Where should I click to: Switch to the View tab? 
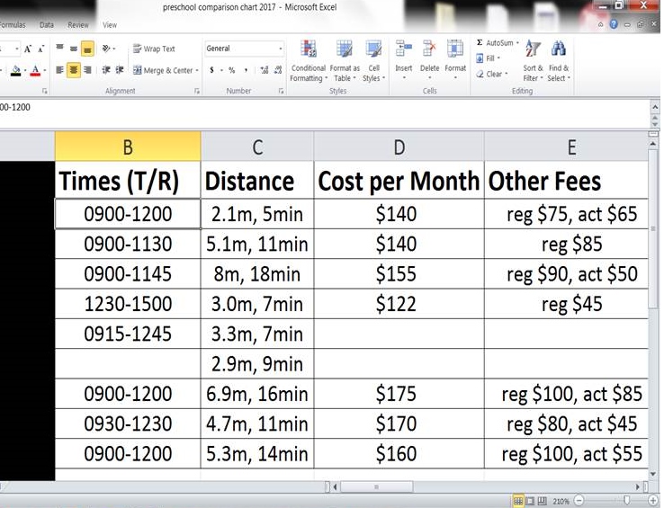tap(110, 25)
